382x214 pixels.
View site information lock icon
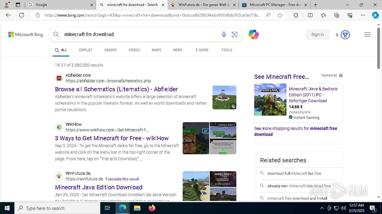[x=37, y=15]
